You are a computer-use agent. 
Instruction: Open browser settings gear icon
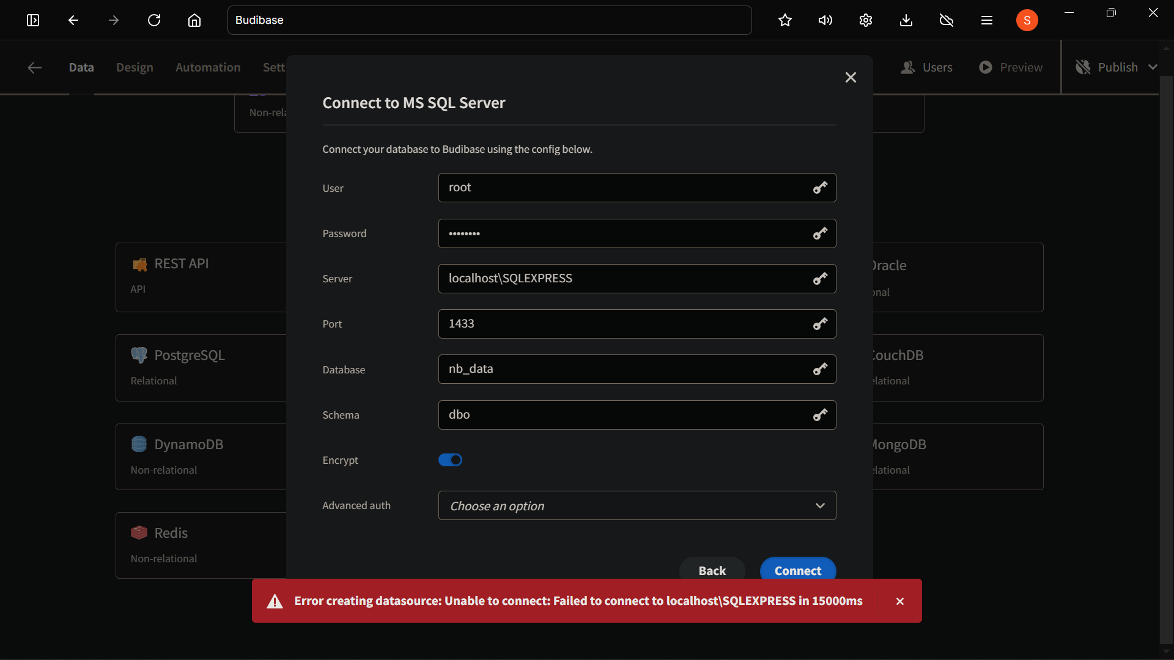866,20
